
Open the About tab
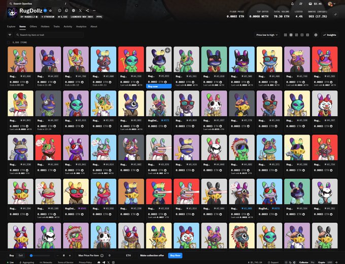point(94,26)
